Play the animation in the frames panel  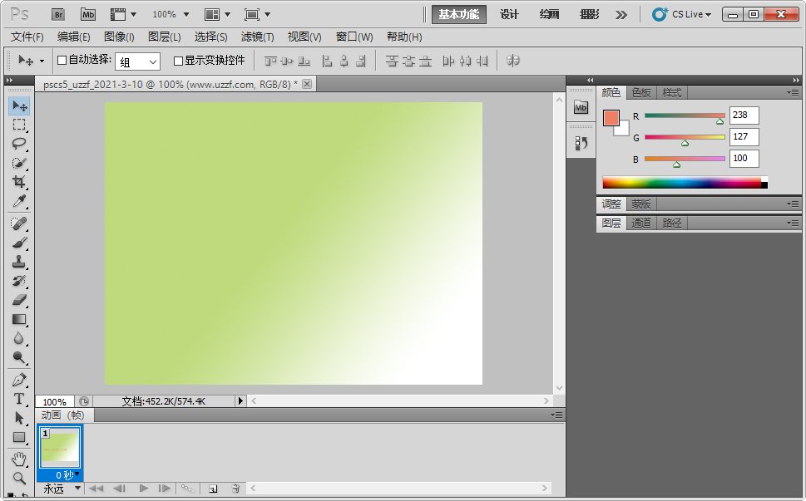pos(143,489)
